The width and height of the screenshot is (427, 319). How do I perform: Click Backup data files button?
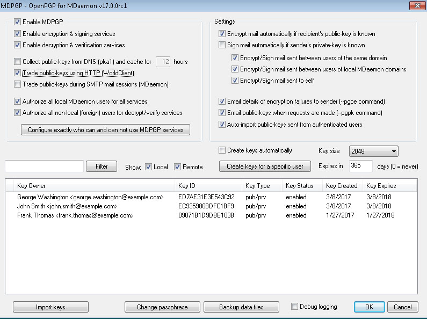pos(241,307)
